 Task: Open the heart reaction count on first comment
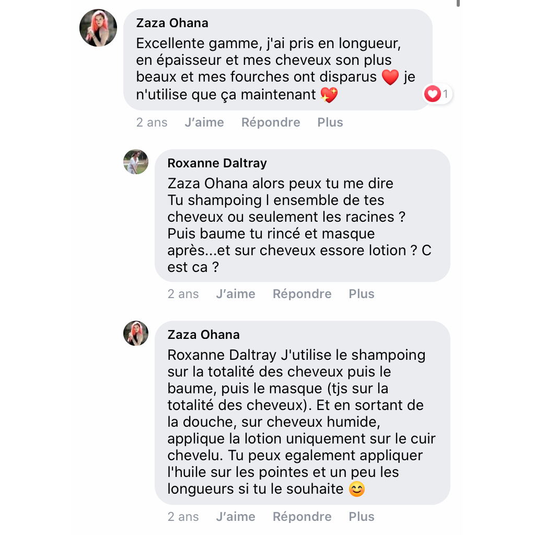point(437,94)
